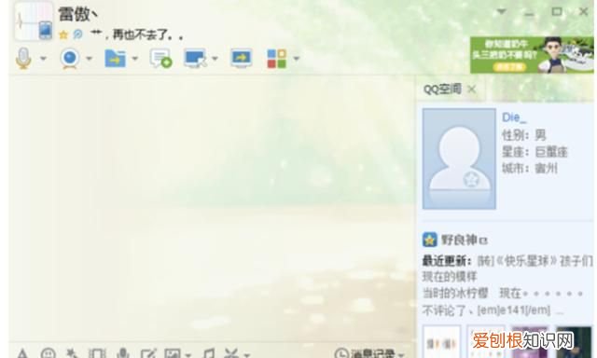
Task: Click the green advertisement banner
Action: pos(532,55)
